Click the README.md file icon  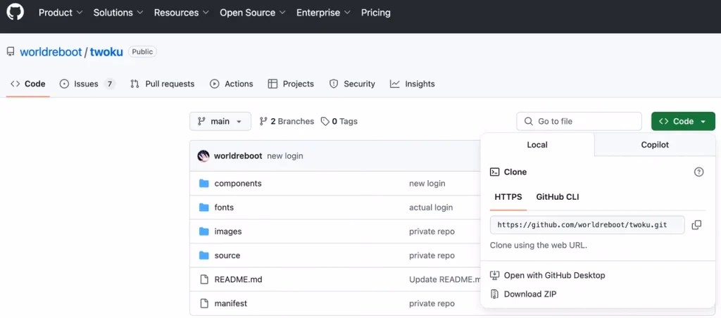click(204, 279)
